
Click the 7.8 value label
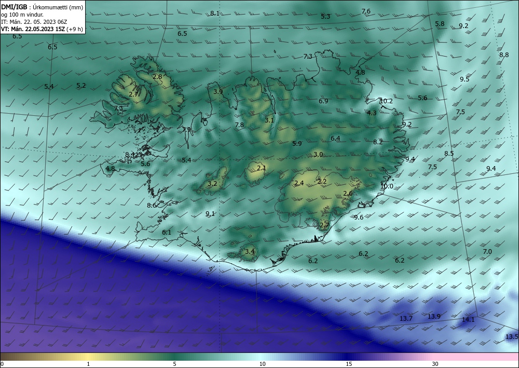pos(239,125)
